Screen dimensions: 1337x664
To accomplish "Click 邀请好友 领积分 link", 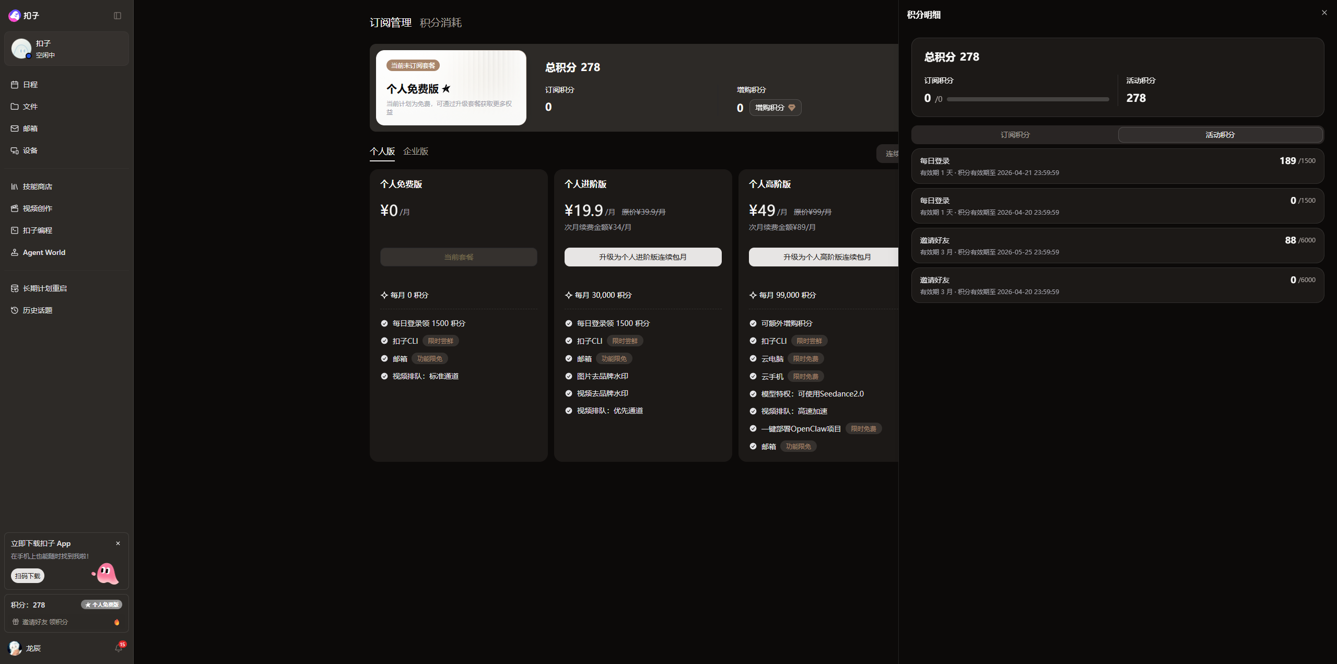I will click(45, 622).
